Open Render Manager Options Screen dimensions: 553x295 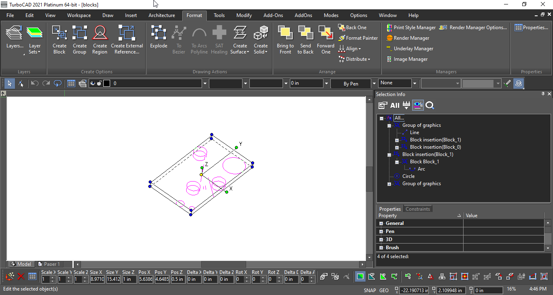473,28
